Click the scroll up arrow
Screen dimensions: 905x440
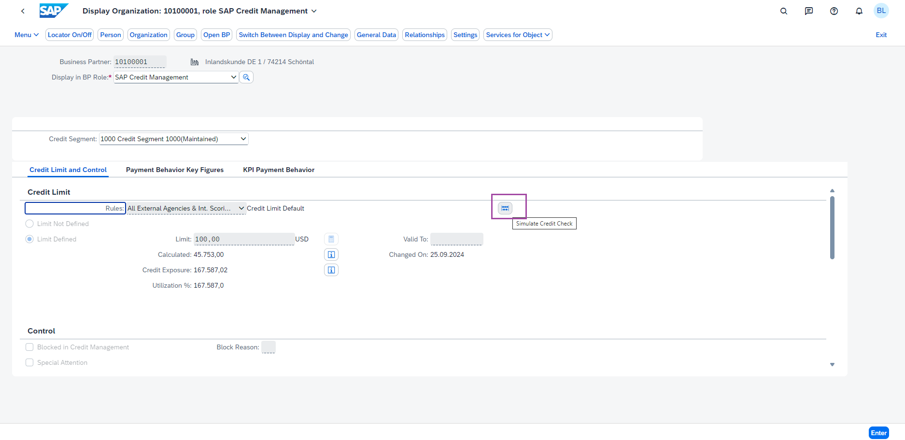(x=832, y=191)
